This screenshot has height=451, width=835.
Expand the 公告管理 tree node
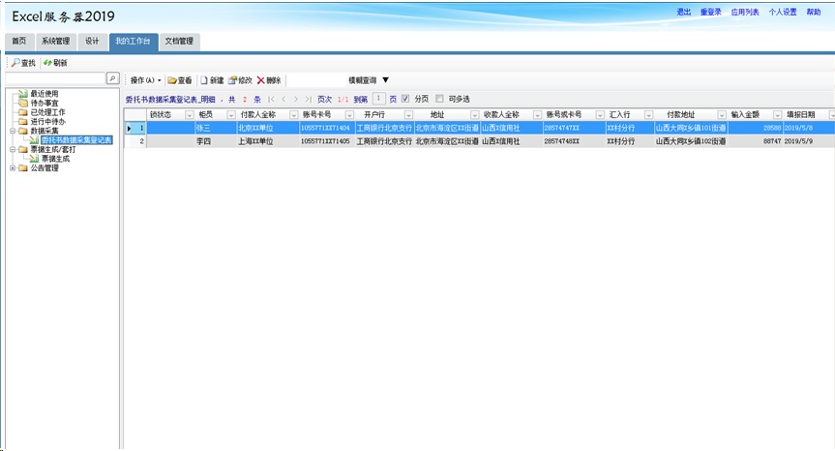click(12, 168)
